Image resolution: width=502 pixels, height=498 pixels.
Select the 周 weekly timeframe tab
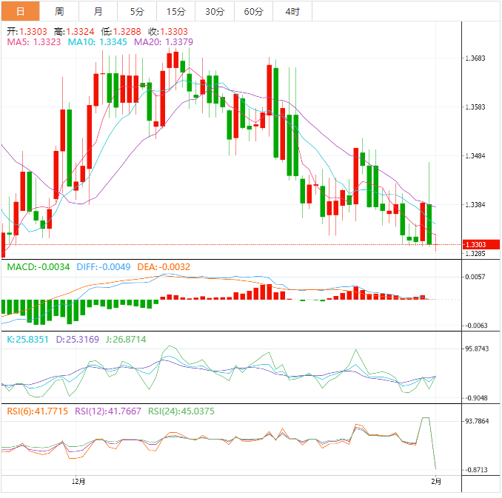(59, 11)
